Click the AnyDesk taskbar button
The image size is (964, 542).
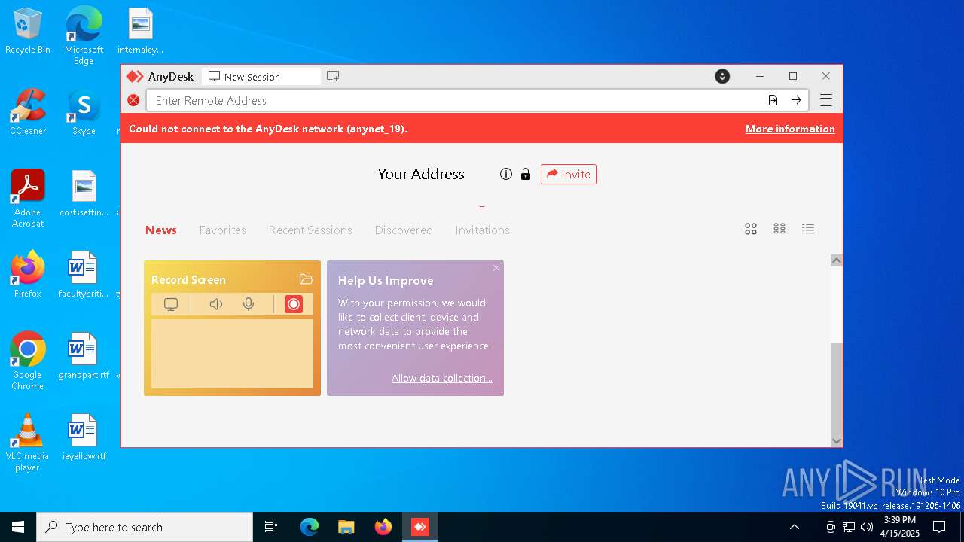coord(420,527)
